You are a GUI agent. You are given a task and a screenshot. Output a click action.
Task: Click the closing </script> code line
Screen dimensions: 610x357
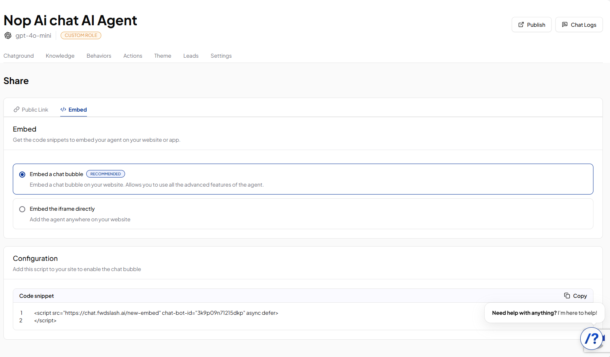click(45, 320)
